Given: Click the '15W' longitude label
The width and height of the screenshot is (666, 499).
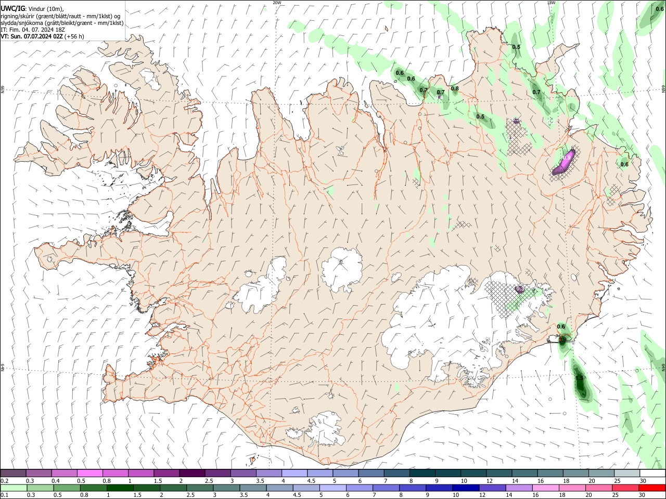Looking at the screenshot, I should click(x=551, y=3).
